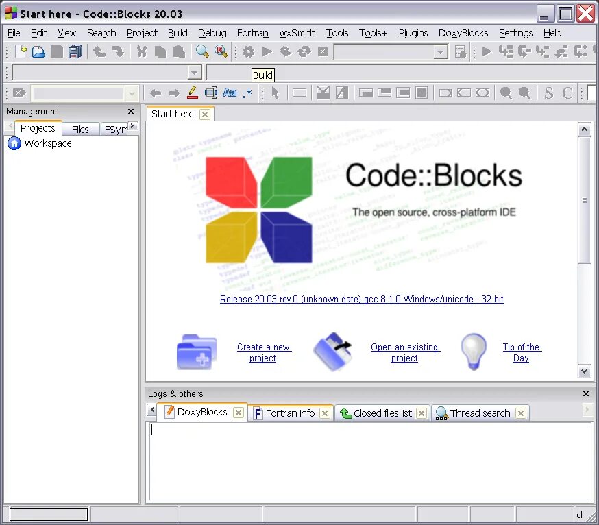This screenshot has height=525, width=599.
Task: Click the Save all files icon
Action: 75,51
